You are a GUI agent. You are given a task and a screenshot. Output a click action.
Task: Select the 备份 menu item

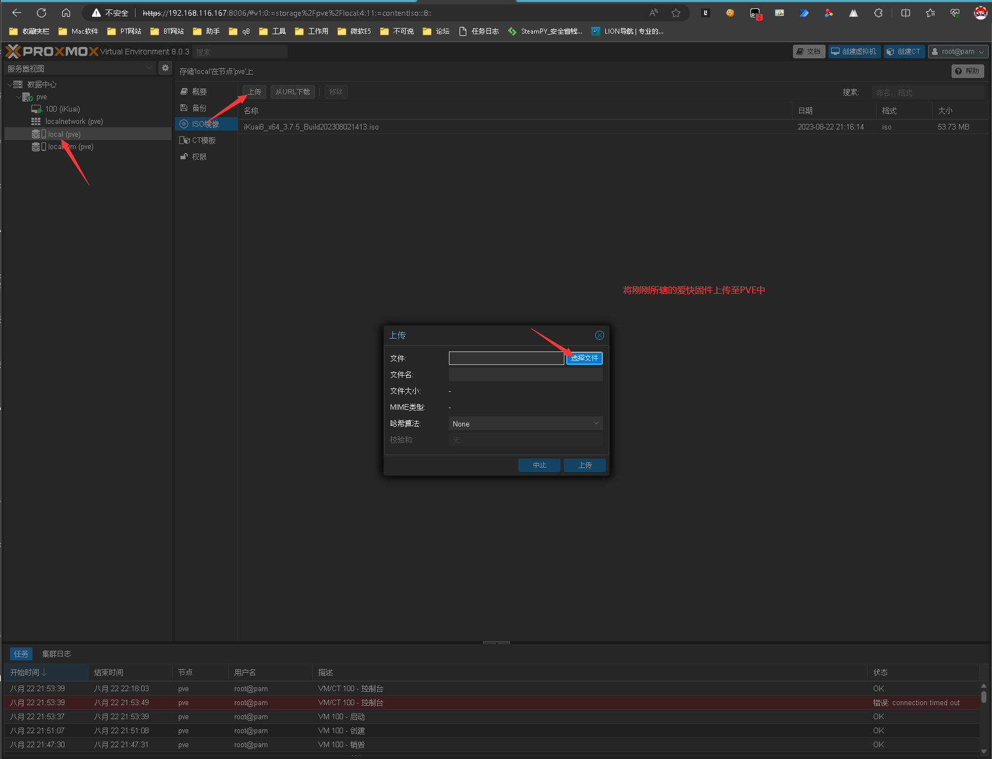(x=199, y=108)
